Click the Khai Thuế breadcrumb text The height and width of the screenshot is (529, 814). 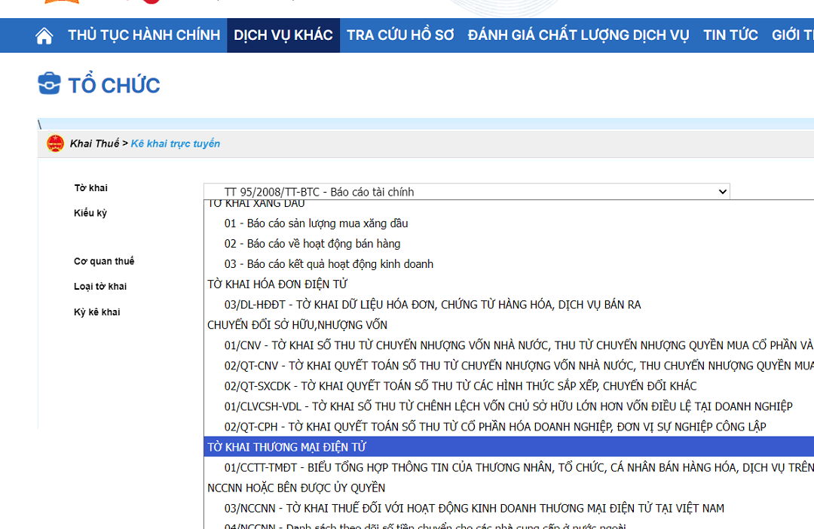94,144
